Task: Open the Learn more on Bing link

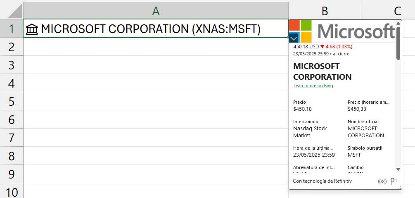Action: click(x=313, y=86)
